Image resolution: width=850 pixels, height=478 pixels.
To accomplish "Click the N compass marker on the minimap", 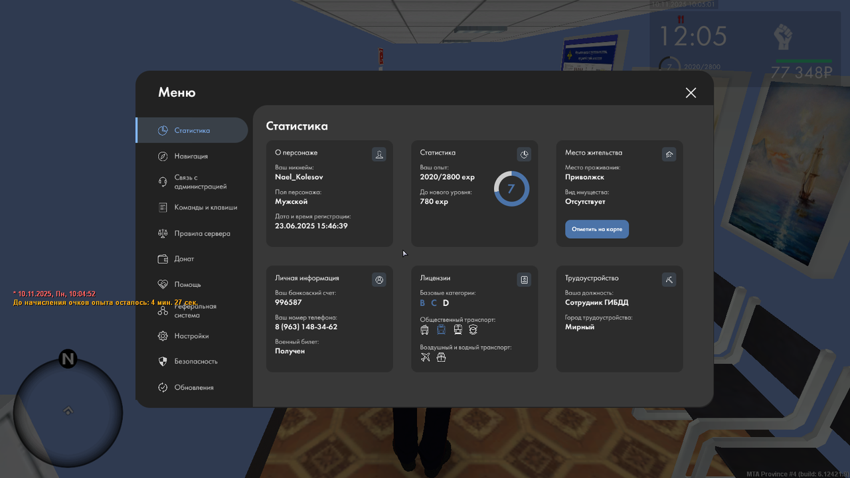I will click(x=68, y=359).
